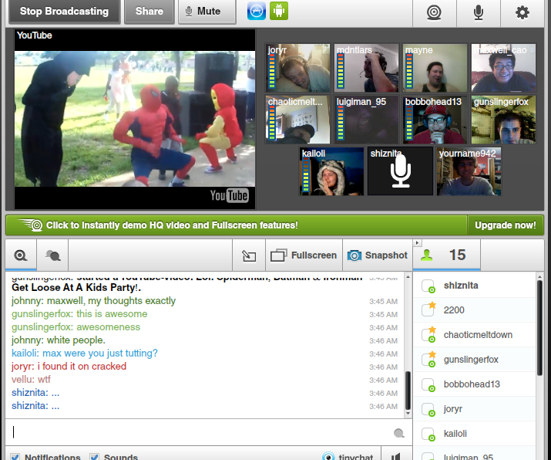The width and height of the screenshot is (551, 460).
Task: Select shiznita in the user list
Action: (x=475, y=286)
